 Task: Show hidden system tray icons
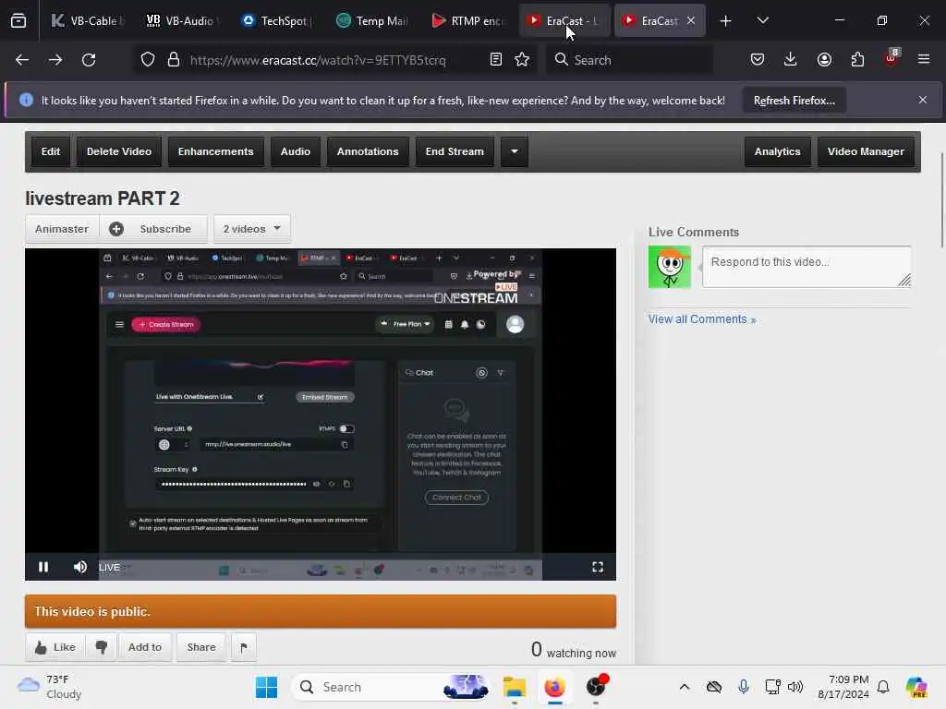[x=685, y=687]
